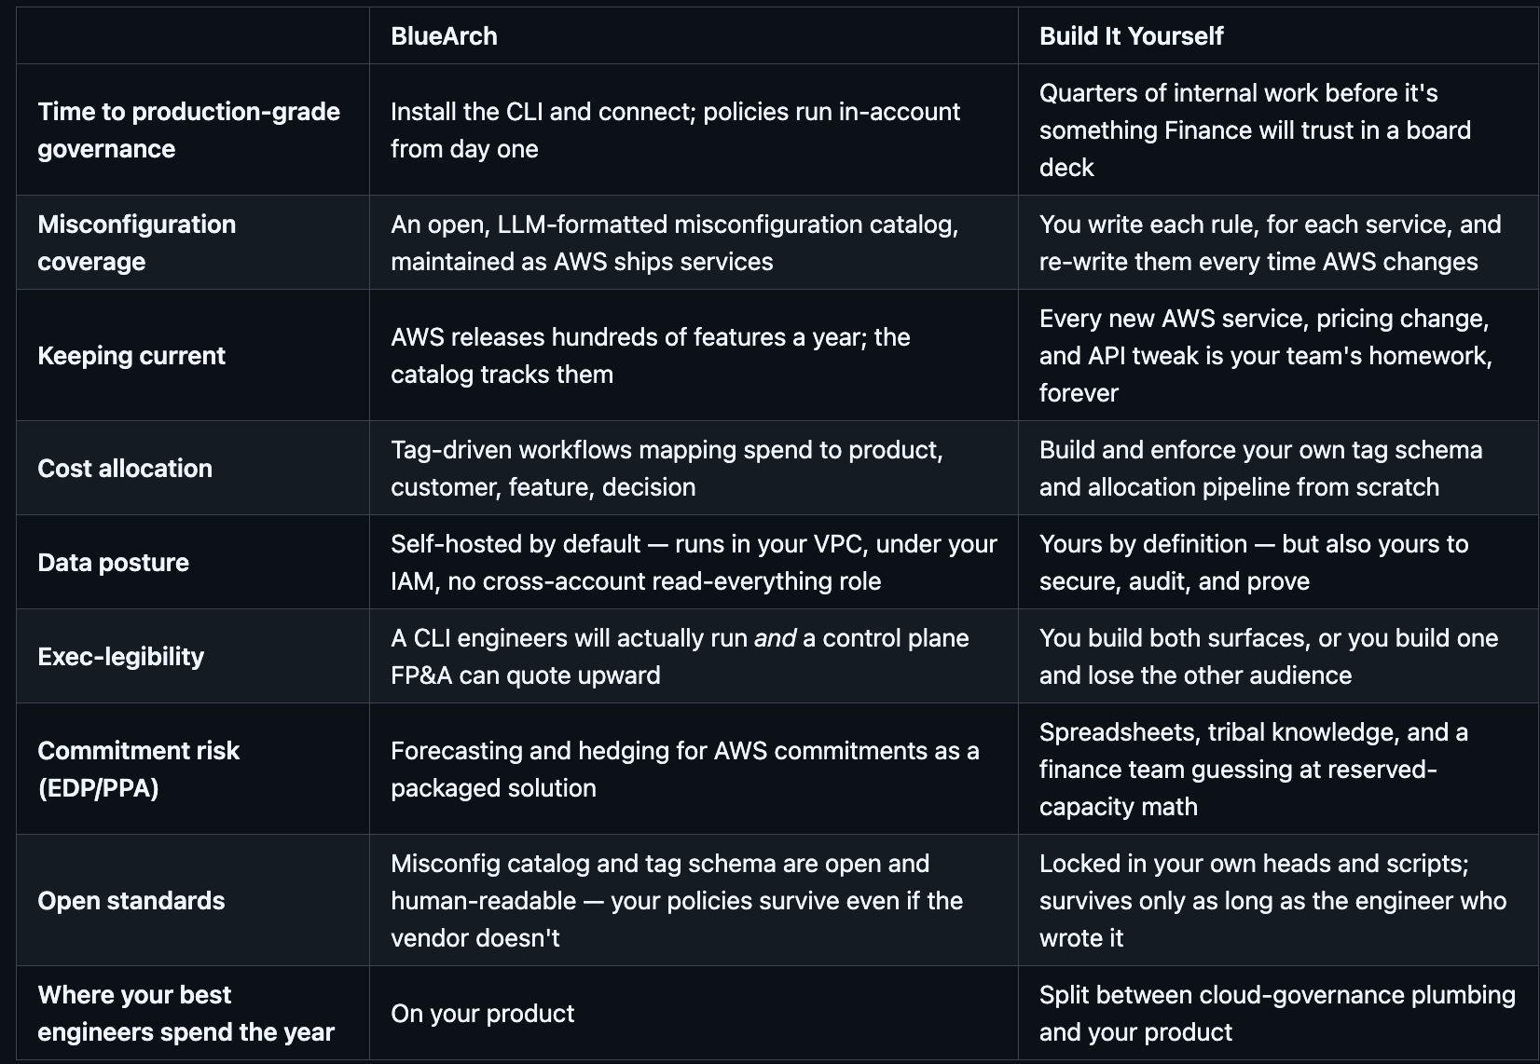
Task: Click the 'On your product' cell
Action: coord(482,1013)
